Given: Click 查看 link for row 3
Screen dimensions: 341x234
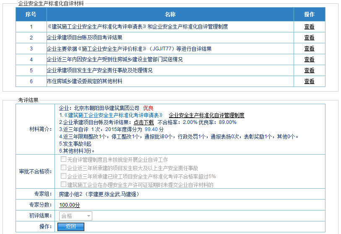Looking at the screenshot, I should (x=309, y=49).
